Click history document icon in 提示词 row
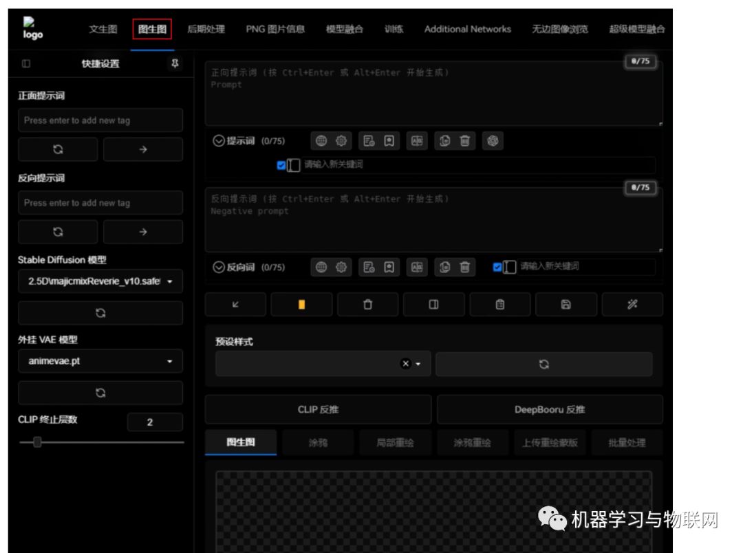 [369, 141]
